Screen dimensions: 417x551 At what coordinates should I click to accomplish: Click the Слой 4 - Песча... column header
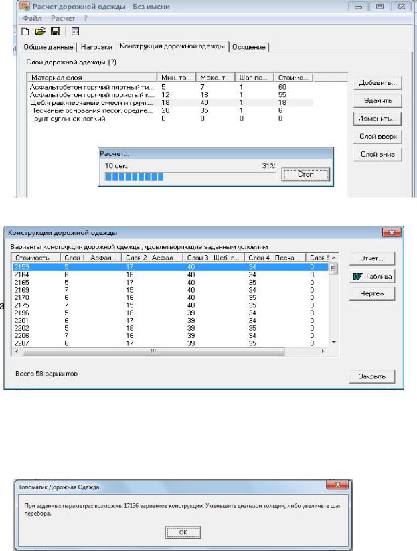(274, 258)
